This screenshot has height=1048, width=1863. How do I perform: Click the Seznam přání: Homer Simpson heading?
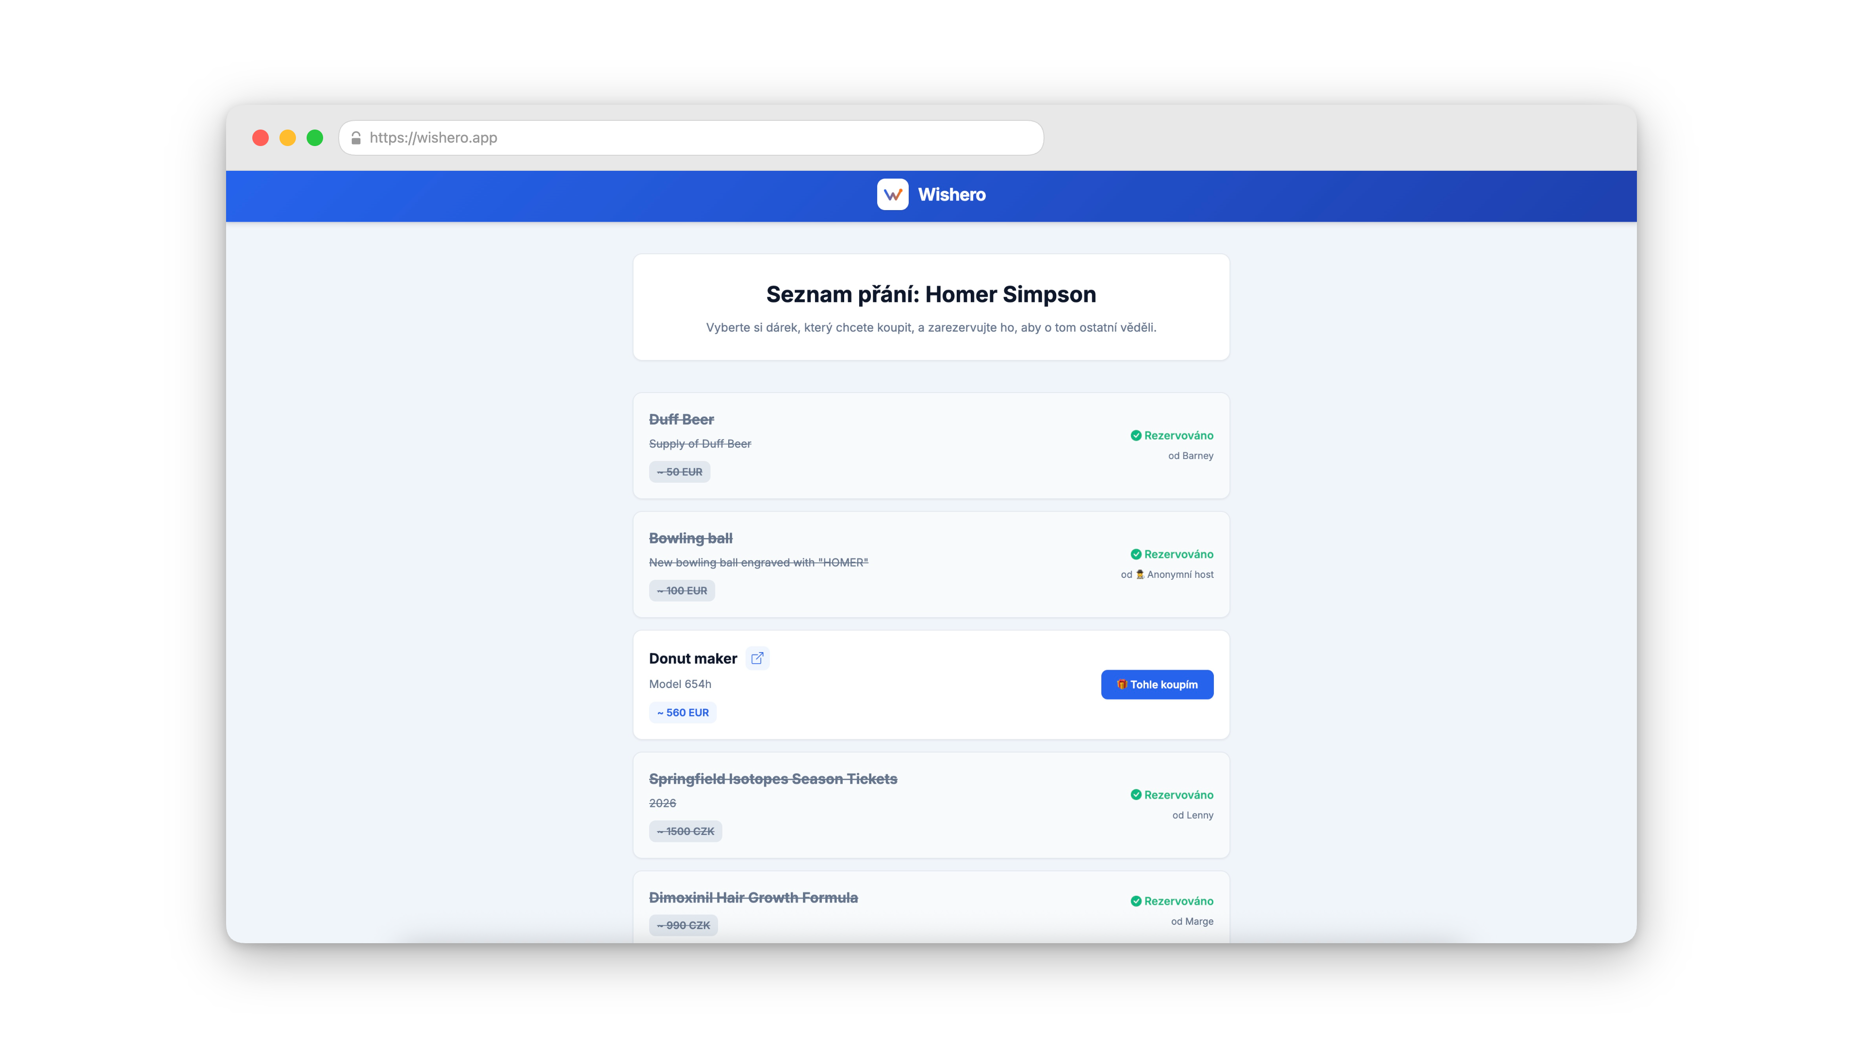pyautogui.click(x=931, y=295)
